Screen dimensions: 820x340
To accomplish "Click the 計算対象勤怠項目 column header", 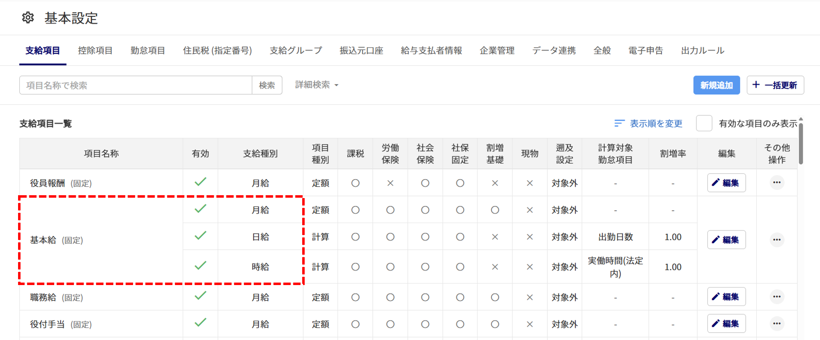I will [x=615, y=153].
